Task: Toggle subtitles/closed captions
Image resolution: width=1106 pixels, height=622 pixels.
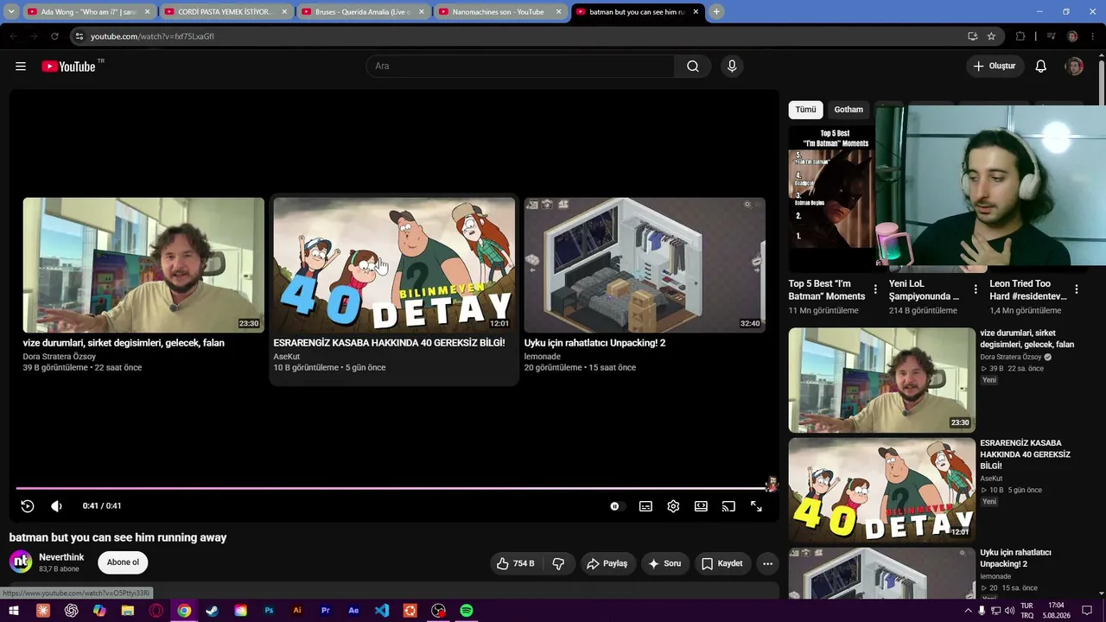Action: click(x=645, y=506)
